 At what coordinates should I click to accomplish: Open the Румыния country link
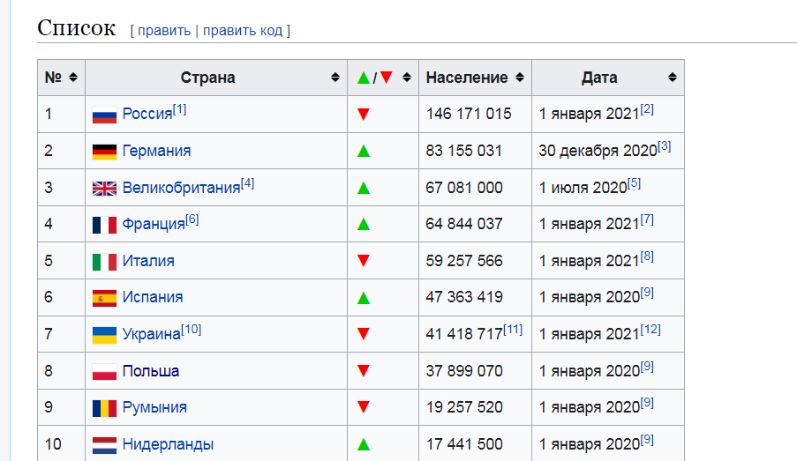(154, 408)
